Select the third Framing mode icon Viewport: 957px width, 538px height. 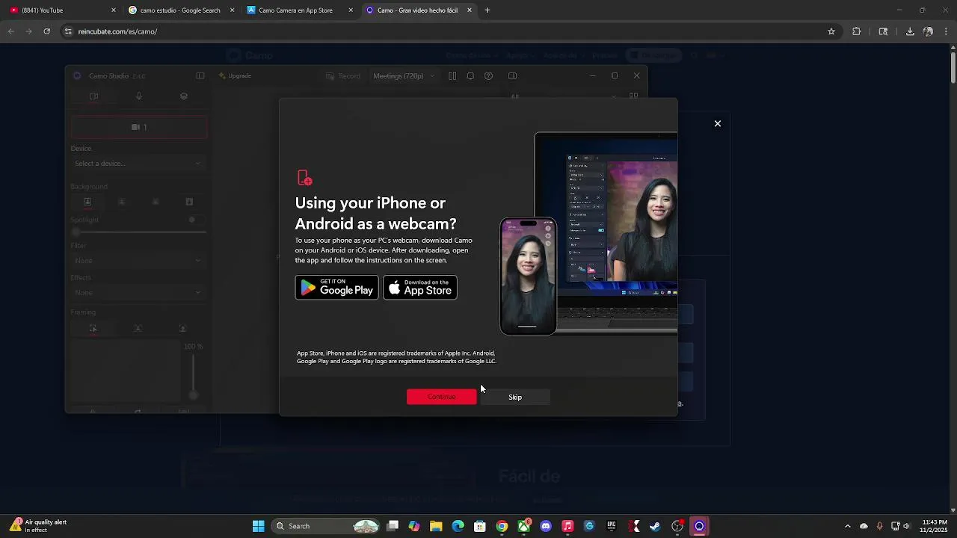point(182,328)
